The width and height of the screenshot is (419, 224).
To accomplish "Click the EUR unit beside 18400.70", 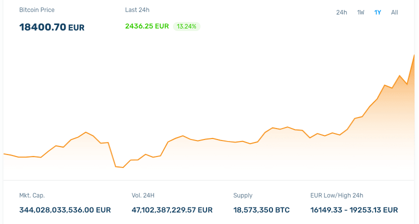I will click(x=76, y=27).
